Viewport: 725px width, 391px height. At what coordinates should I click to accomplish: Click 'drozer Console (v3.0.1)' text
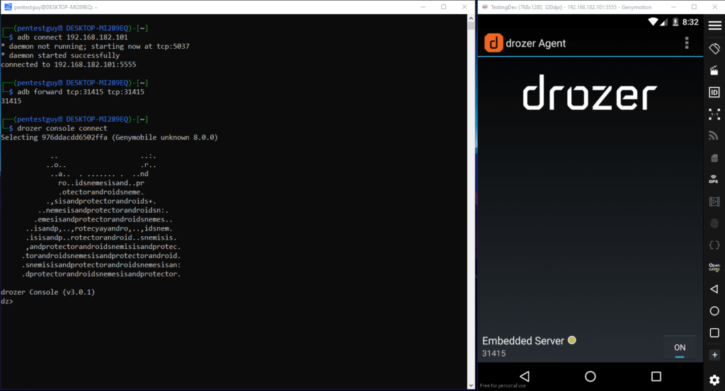pyautogui.click(x=47, y=292)
